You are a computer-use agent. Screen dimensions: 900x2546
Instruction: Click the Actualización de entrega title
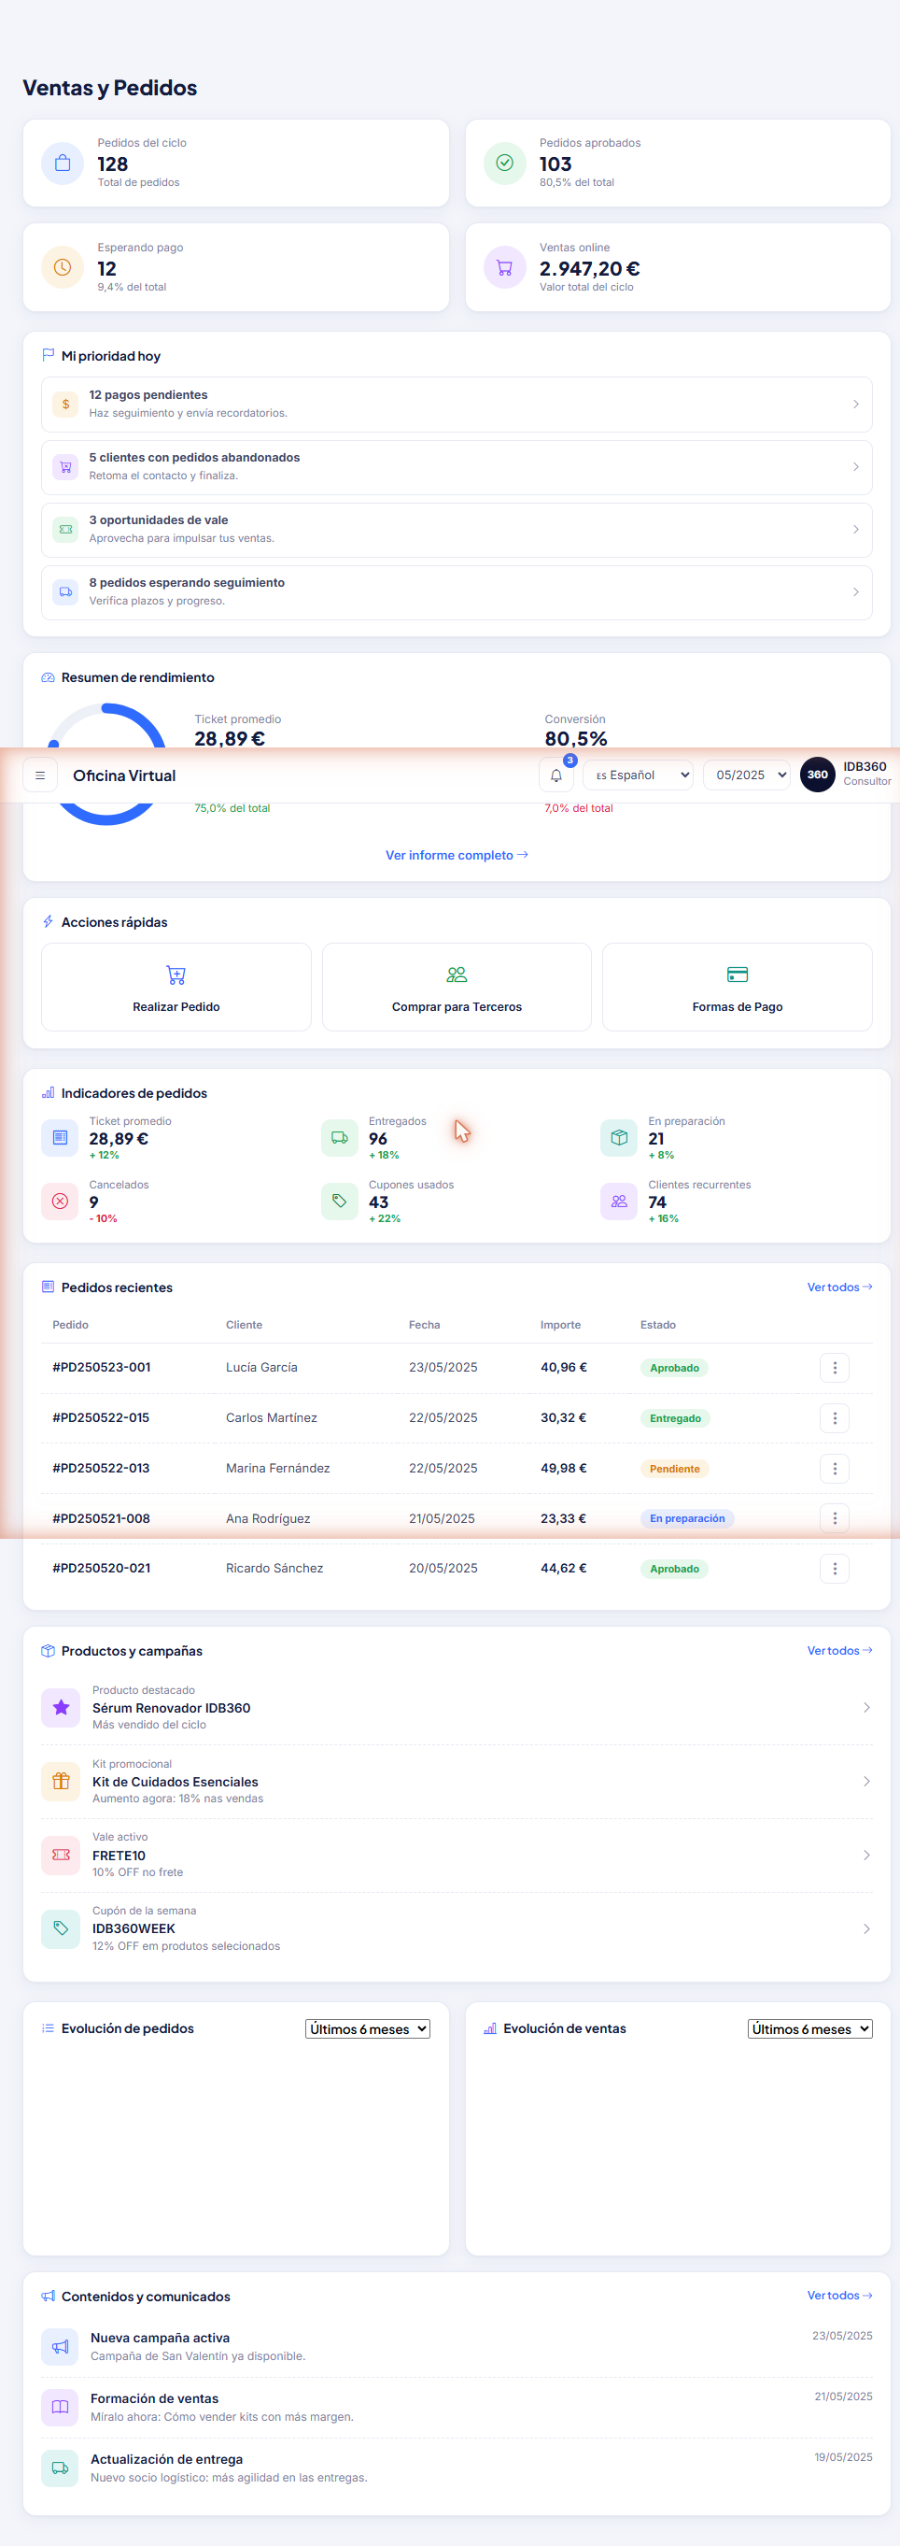(166, 2460)
